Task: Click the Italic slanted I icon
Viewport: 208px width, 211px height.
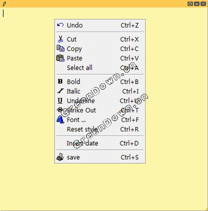Action: 60,91
